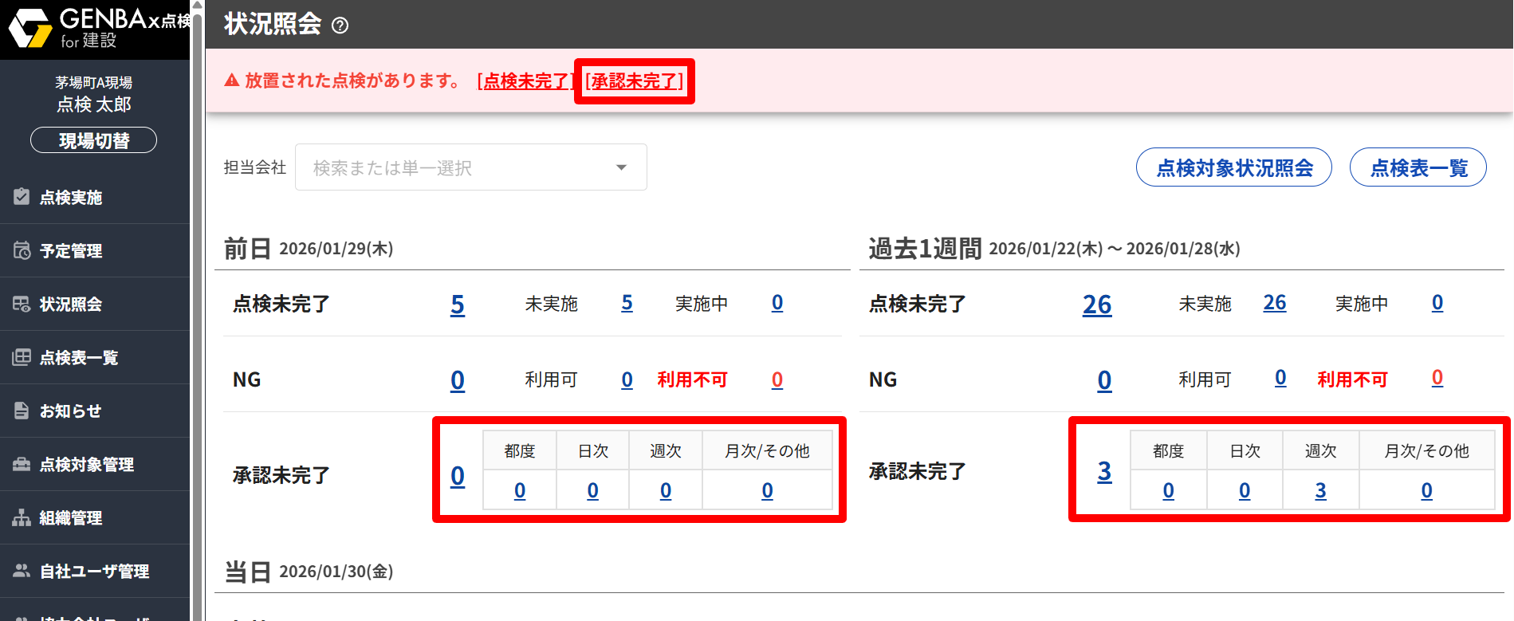Open help icon next to 状況照会 title

(340, 26)
